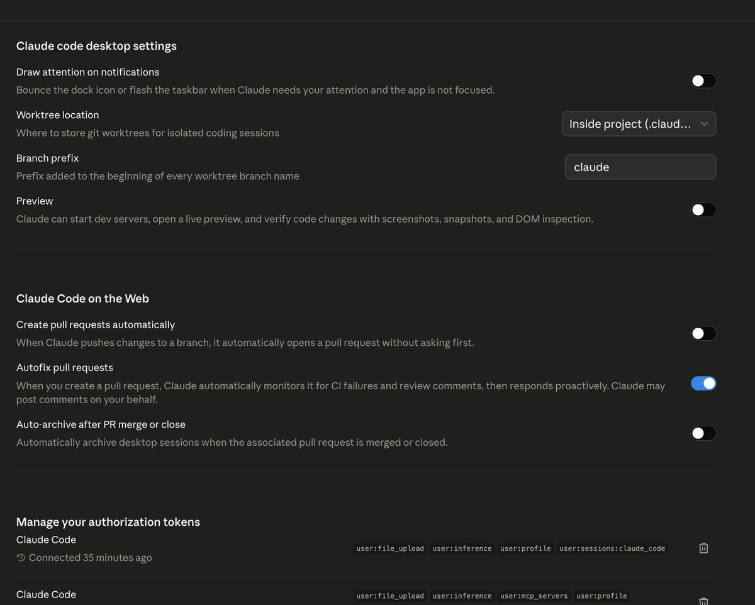Click the Preview setting label
755x605 pixels.
coord(35,201)
